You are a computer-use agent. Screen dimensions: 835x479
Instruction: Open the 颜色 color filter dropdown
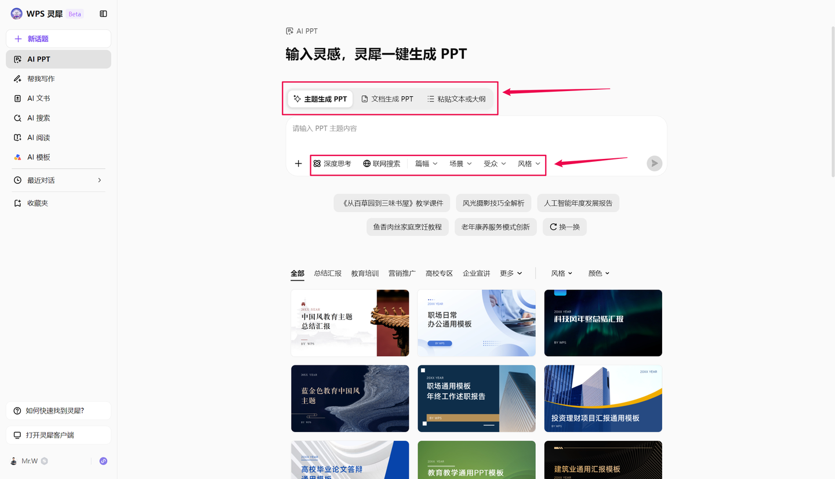599,273
